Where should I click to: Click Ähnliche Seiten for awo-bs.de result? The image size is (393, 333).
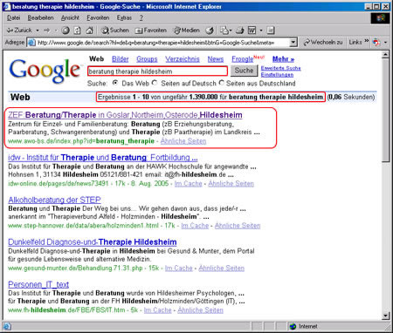[183, 141]
